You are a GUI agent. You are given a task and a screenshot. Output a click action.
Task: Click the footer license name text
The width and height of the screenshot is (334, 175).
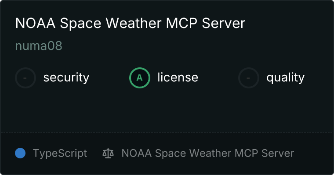pyautogui.click(x=208, y=154)
